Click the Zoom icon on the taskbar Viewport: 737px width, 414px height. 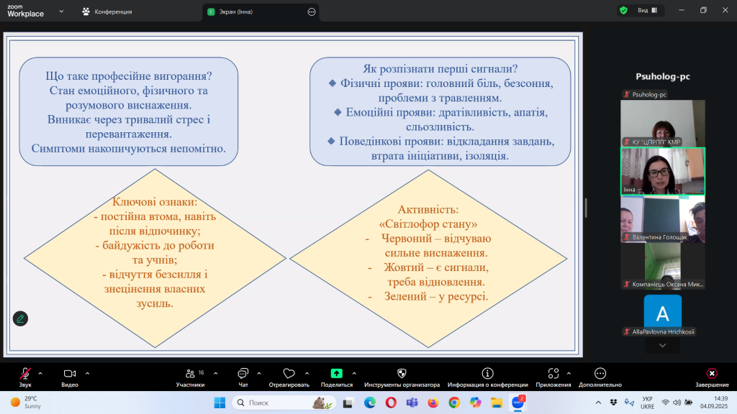[x=518, y=402]
